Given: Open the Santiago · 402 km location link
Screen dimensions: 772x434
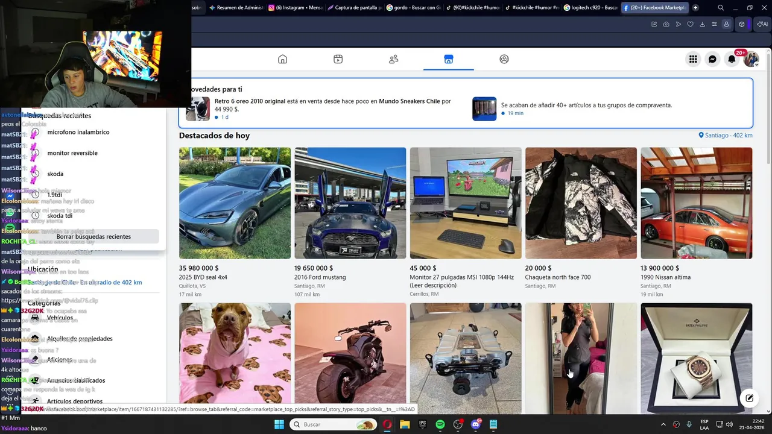Looking at the screenshot, I should click(726, 136).
